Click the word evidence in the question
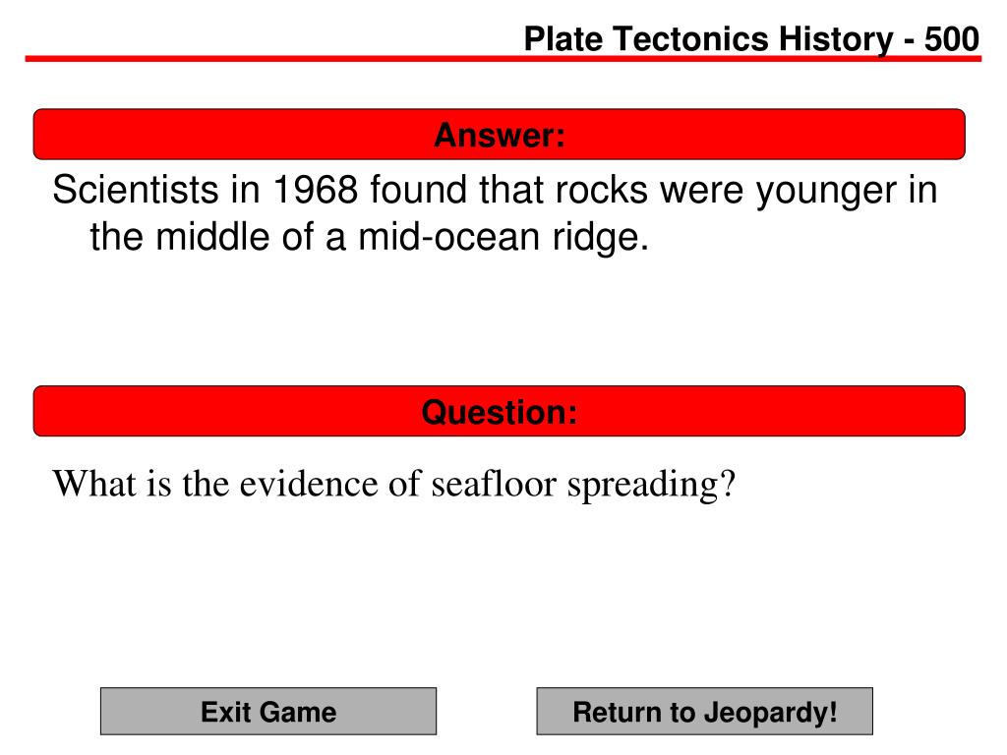The width and height of the screenshot is (1007, 755). [309, 484]
